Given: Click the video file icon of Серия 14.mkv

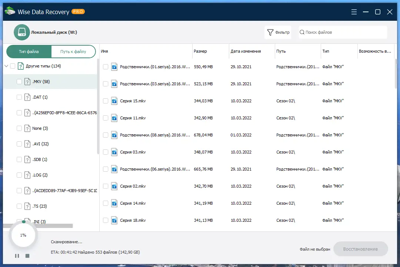Looking at the screenshot, I should [114, 203].
